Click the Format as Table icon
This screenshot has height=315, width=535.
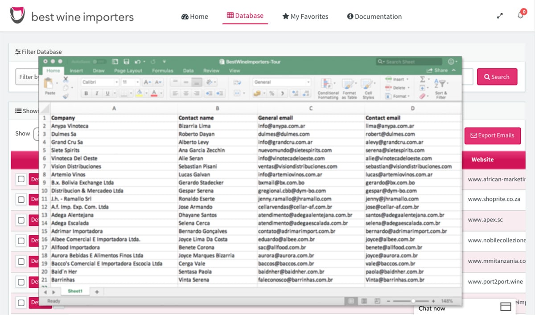[x=349, y=85]
